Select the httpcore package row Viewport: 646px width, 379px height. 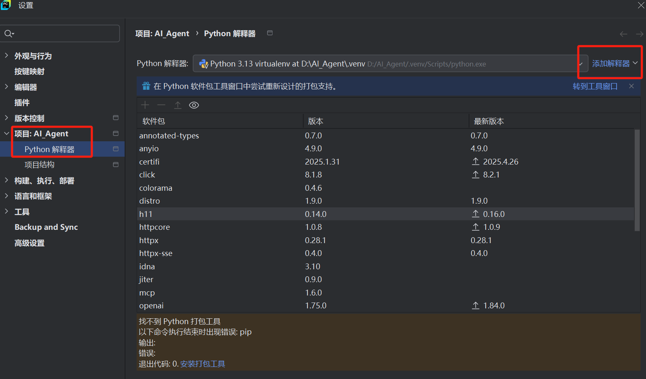click(x=386, y=227)
